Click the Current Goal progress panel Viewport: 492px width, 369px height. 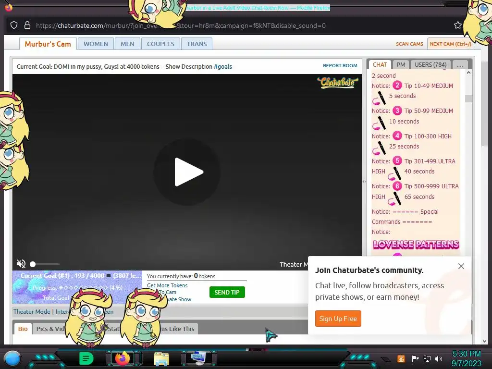pyautogui.click(x=77, y=287)
